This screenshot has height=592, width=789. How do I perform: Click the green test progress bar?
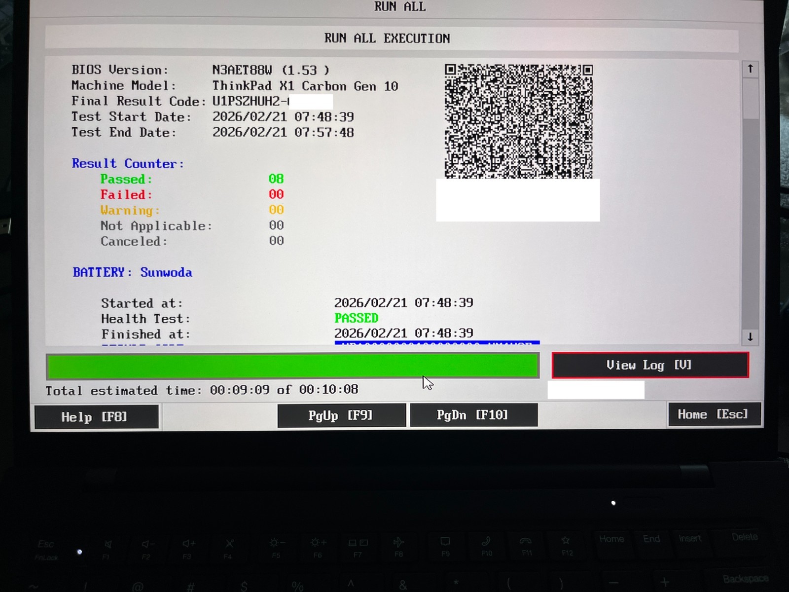pyautogui.click(x=292, y=366)
